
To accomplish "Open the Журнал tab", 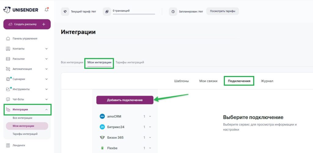I will click(x=267, y=81).
